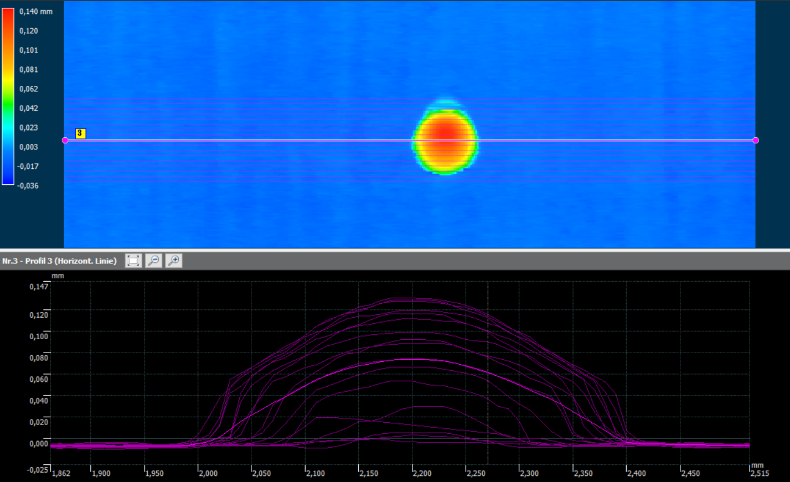The height and width of the screenshot is (482, 790).
Task: Grab the right magenta endpoint of profile line
Action: 756,141
